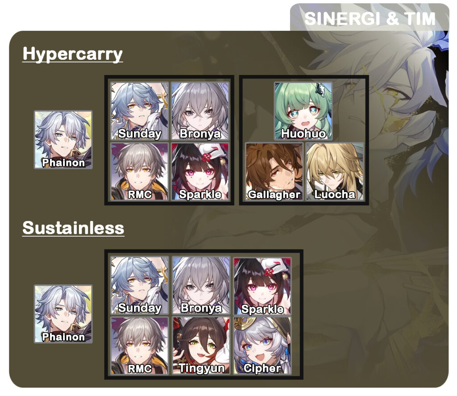Click the Phainon portrait in the Hypercarry row

coord(63,140)
